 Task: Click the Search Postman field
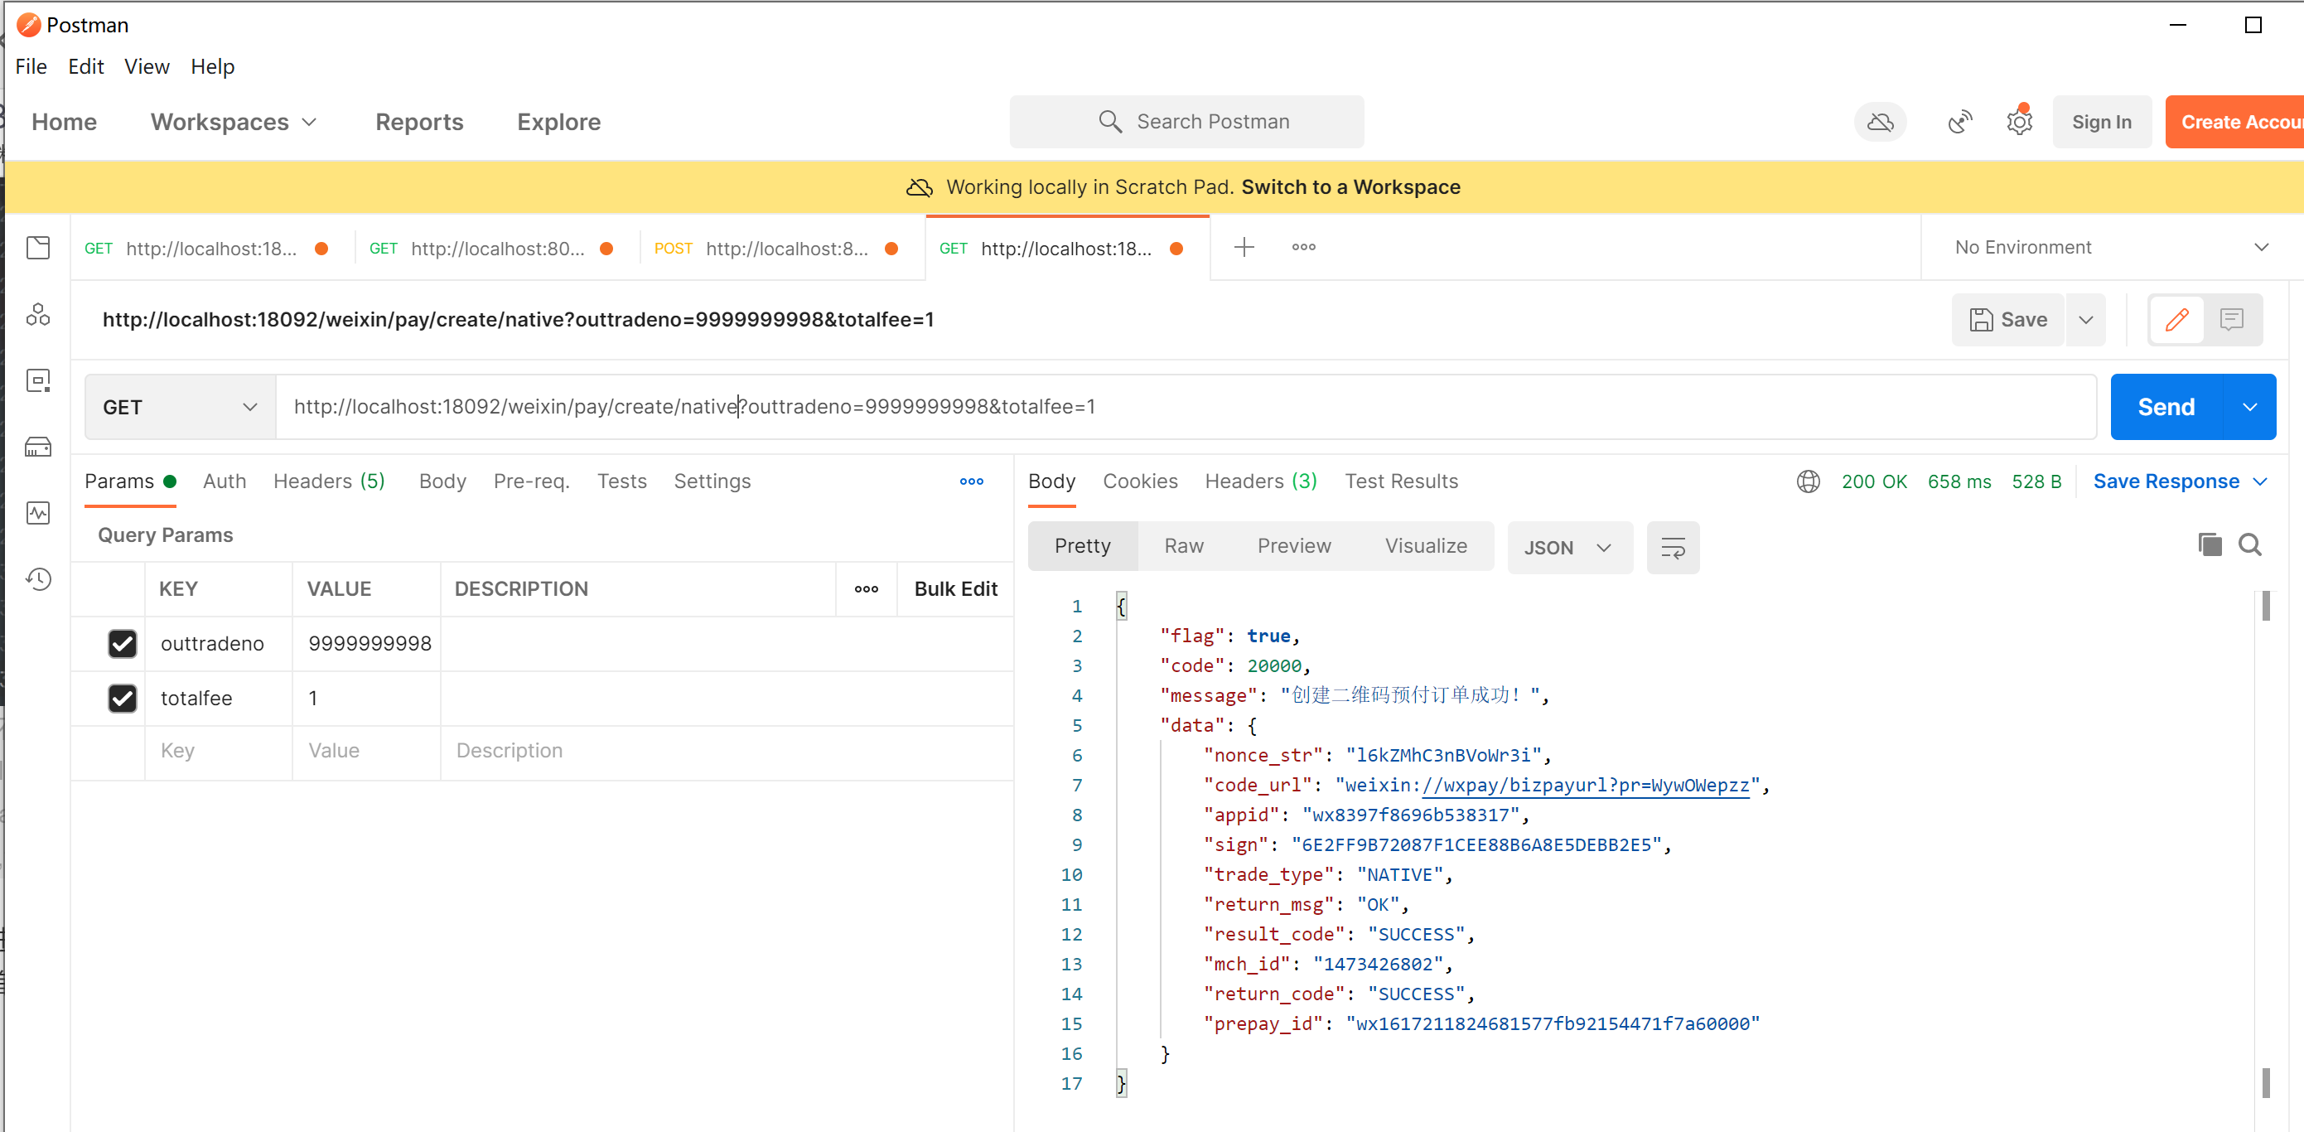click(1186, 122)
